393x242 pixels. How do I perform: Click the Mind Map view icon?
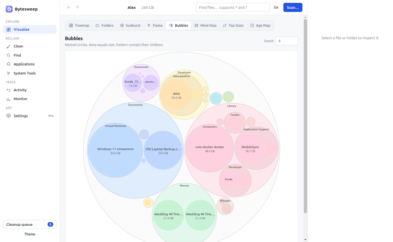[x=196, y=25]
